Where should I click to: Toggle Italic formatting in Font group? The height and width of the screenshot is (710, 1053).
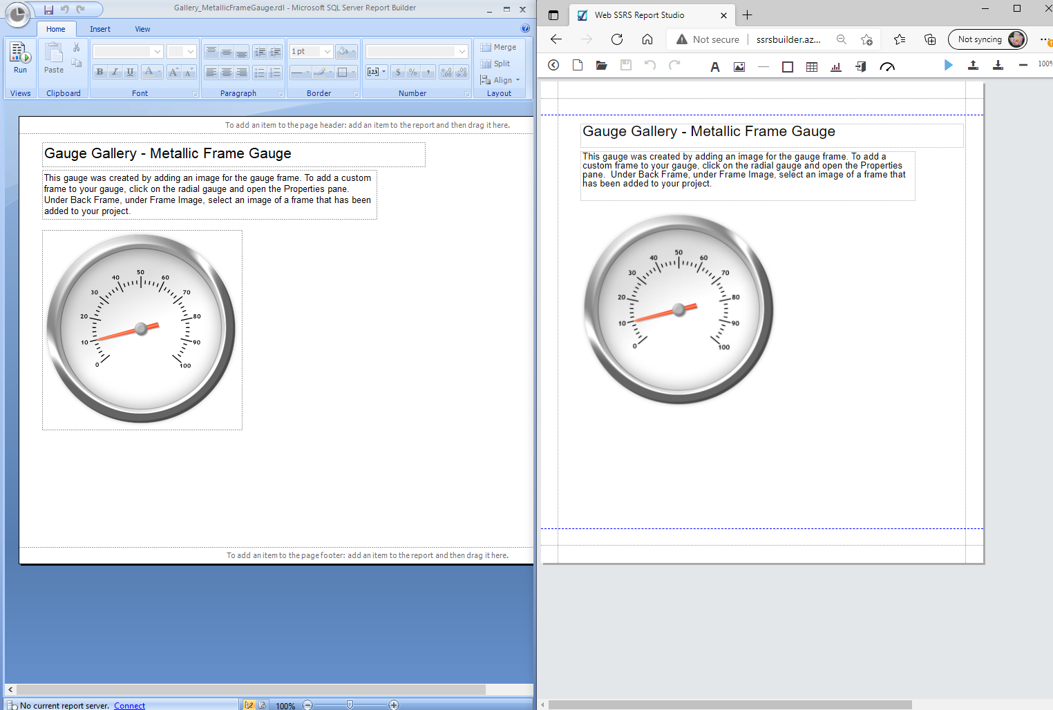click(115, 72)
